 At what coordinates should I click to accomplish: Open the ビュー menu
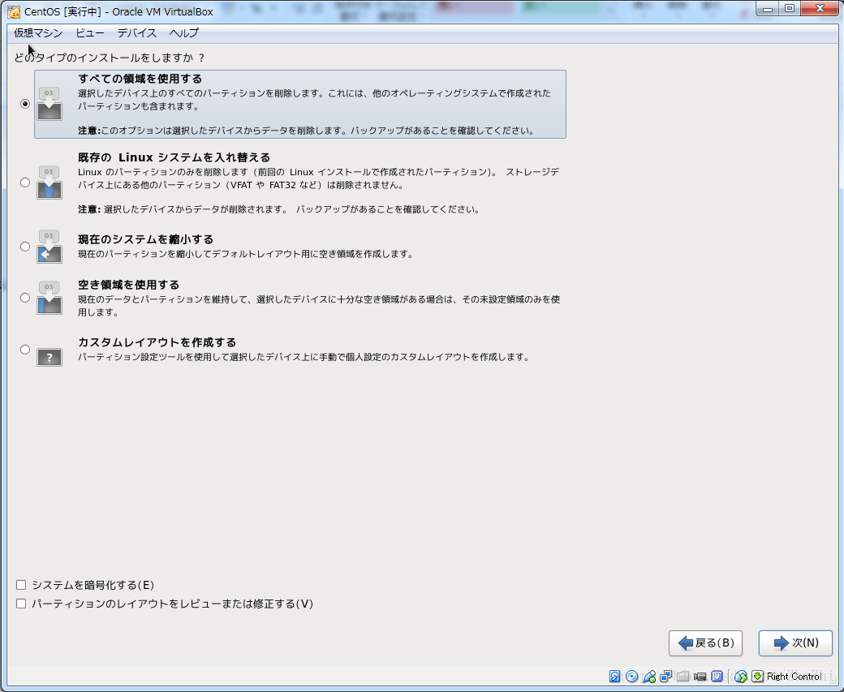click(x=90, y=33)
